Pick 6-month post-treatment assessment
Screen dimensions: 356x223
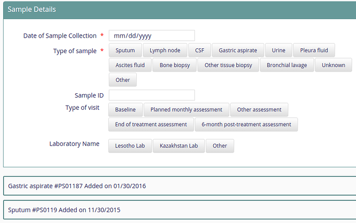pos(246,125)
